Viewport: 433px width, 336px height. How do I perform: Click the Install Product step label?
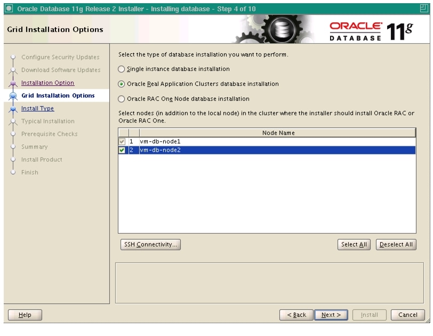(x=42, y=159)
